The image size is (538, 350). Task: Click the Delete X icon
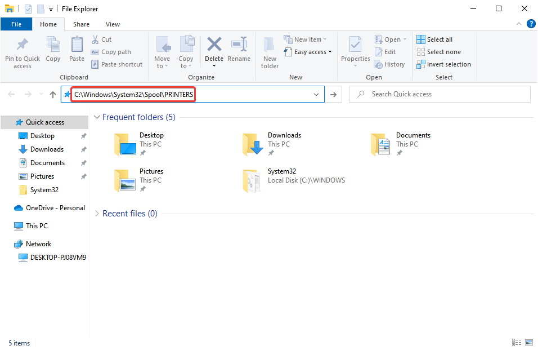[214, 45]
